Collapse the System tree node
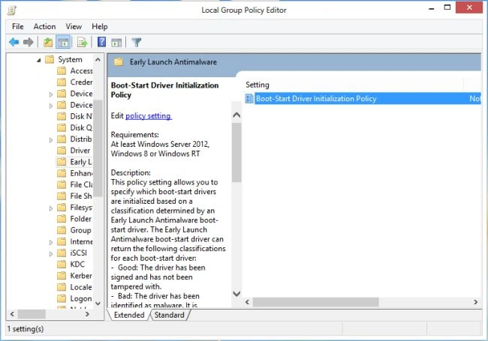Viewport: 488px width, 341px height. (38, 60)
